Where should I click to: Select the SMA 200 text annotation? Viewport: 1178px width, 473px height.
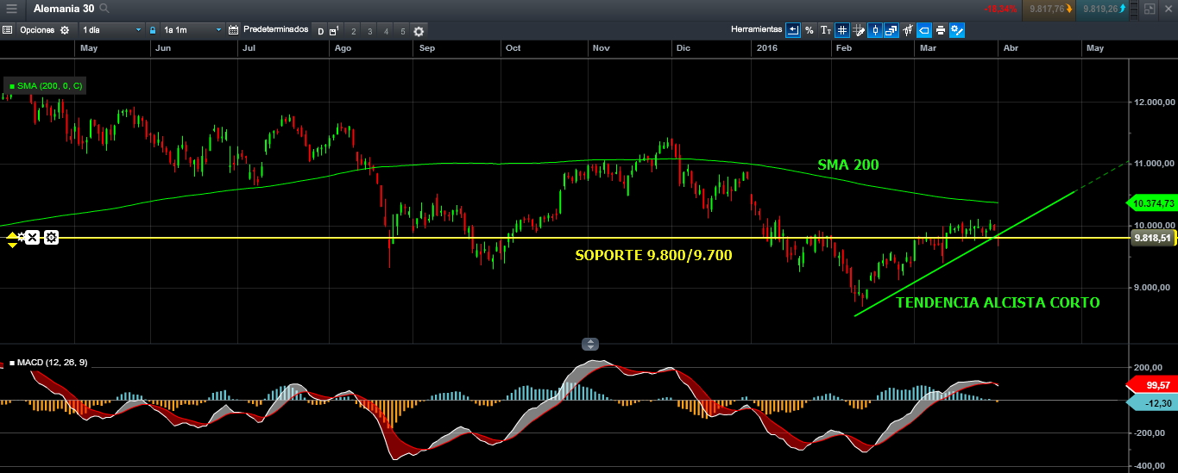848,165
